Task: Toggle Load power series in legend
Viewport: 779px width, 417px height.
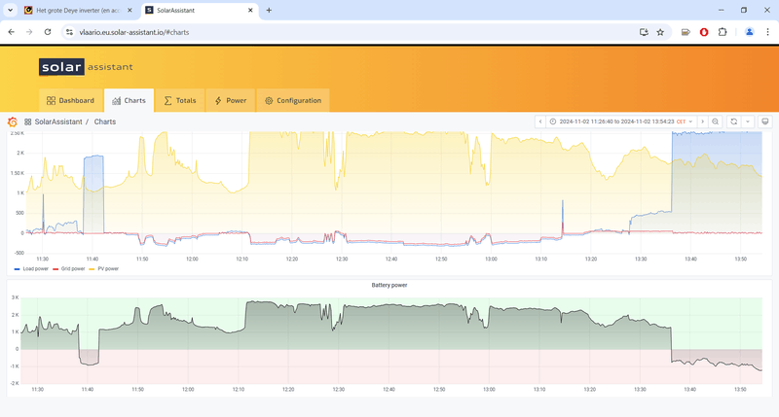Action: 37,268
